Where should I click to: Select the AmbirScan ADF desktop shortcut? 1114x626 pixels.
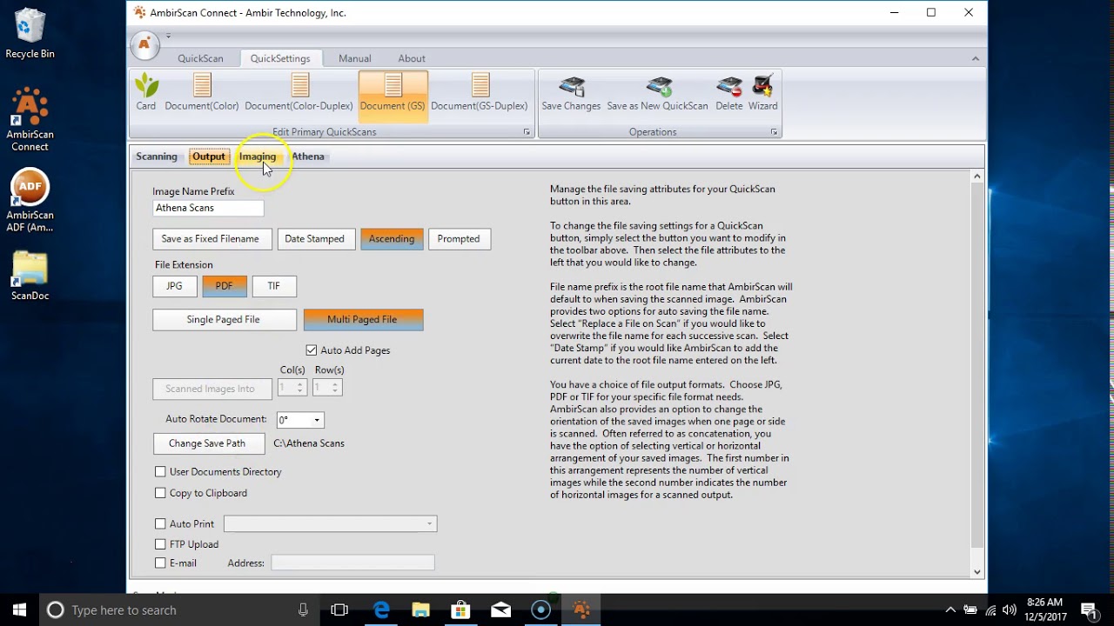click(30, 200)
